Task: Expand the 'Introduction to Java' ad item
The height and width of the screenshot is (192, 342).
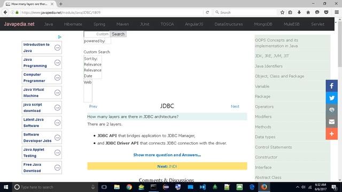Action: tap(57, 47)
